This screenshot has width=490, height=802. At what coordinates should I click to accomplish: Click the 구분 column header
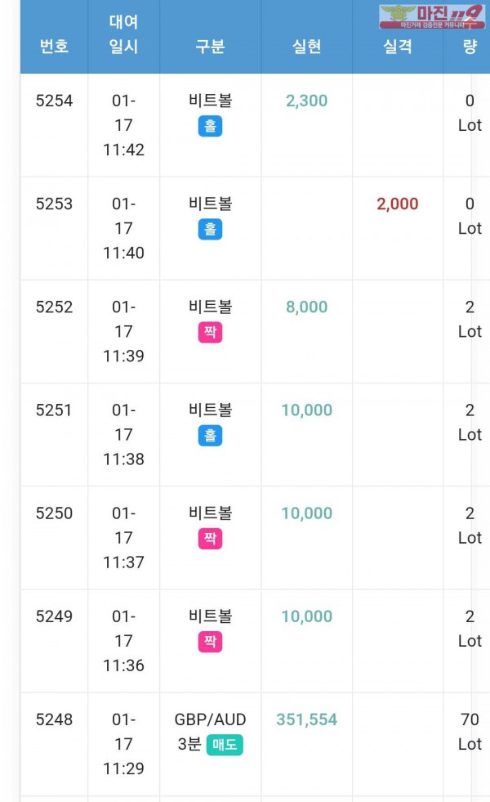[210, 46]
